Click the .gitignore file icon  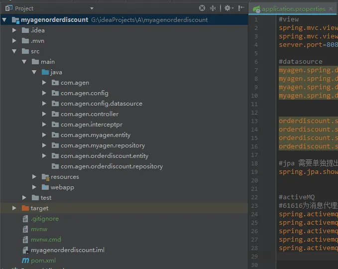click(25, 219)
